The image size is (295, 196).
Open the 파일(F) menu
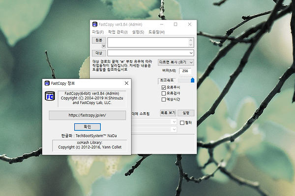98,32
